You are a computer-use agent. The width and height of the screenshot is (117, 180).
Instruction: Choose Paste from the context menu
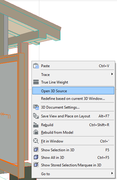tap(73, 66)
